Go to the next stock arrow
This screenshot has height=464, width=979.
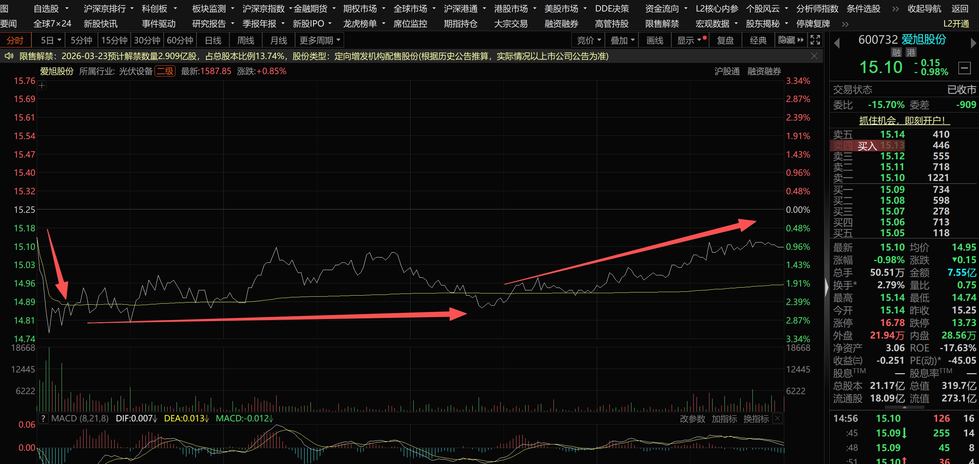pyautogui.click(x=973, y=43)
